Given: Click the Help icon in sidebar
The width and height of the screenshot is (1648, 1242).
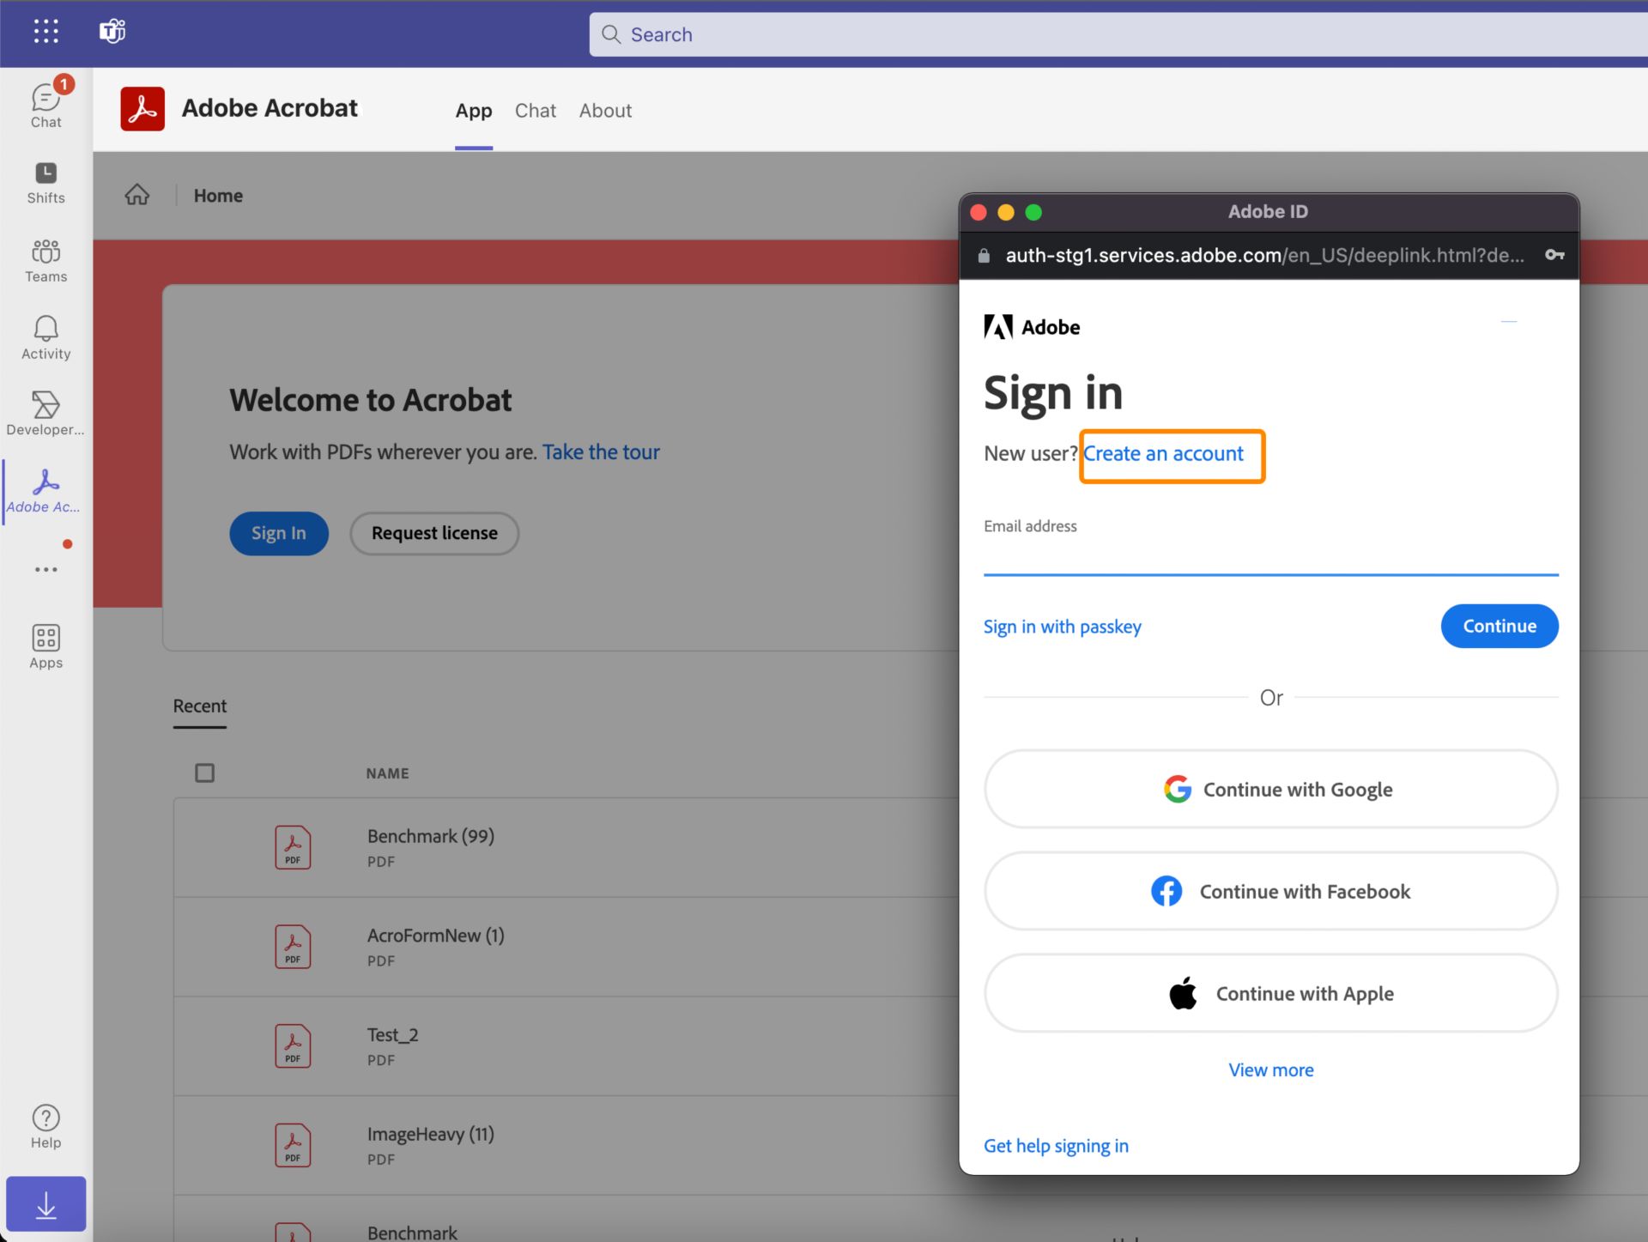Looking at the screenshot, I should tap(45, 1118).
